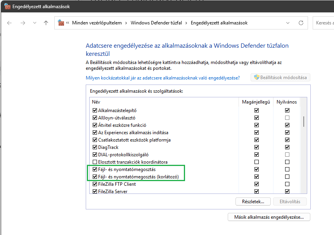Uncheck Fájl- és nyomtatómegosztás name checkbox
This screenshot has width=334, height=235.
pos(95,169)
